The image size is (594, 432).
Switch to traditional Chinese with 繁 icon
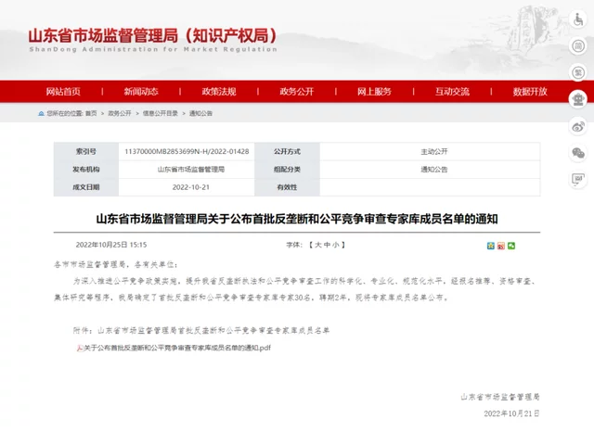[x=578, y=72]
